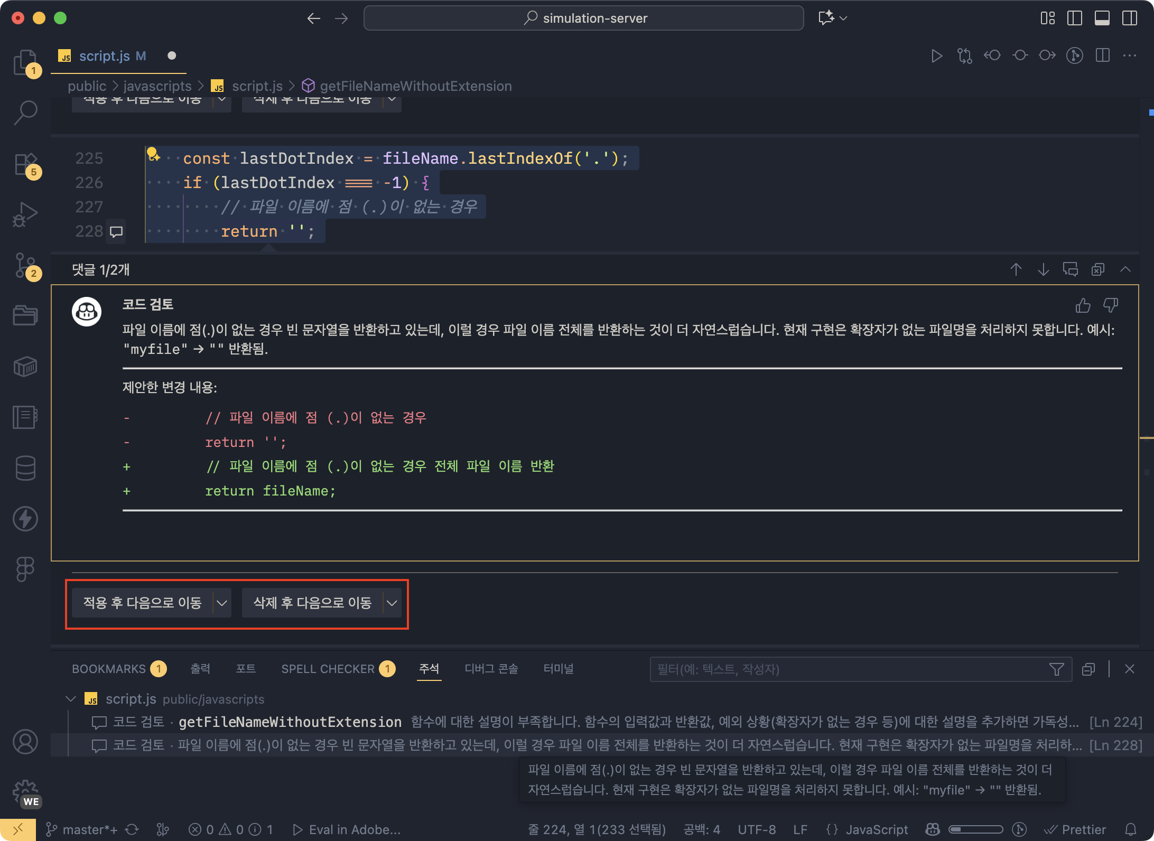
Task: Select the Run and Debug sidebar icon
Action: click(25, 213)
